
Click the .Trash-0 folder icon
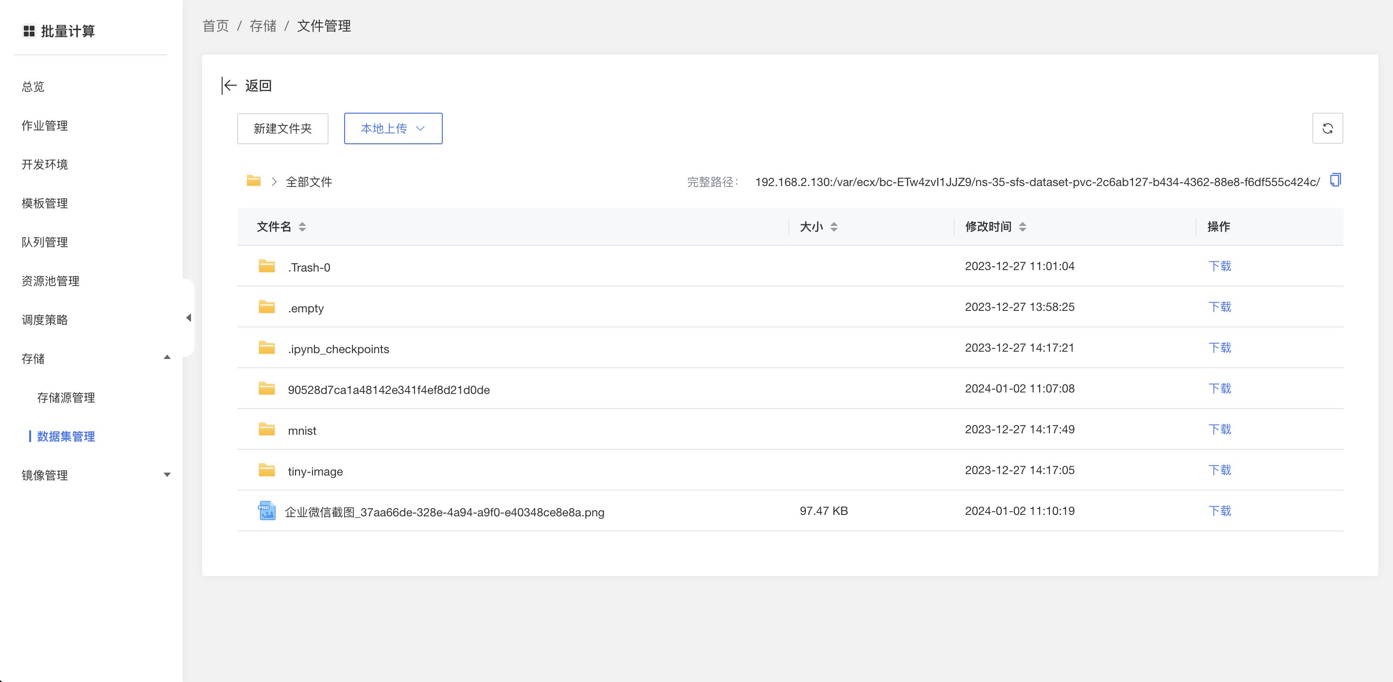tap(267, 266)
